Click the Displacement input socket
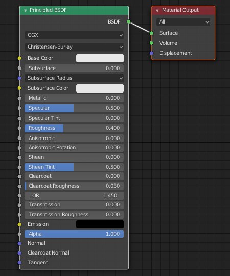The image size is (230, 276). (151, 53)
